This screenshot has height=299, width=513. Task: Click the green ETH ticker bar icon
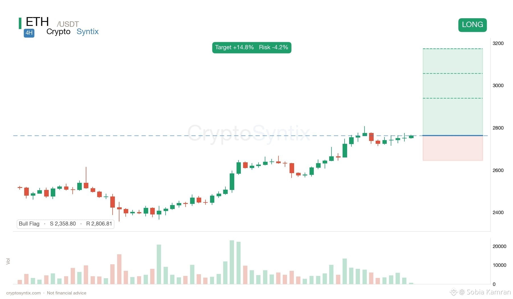pos(20,23)
